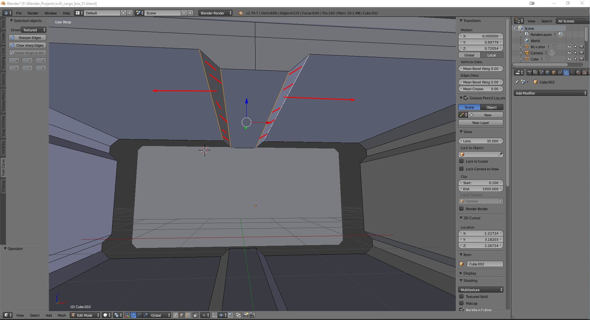Open the Global orientation dropdown
This screenshot has height=320, width=590.
pyautogui.click(x=160, y=315)
